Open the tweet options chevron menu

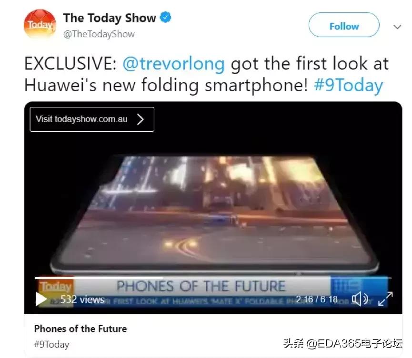(x=397, y=27)
